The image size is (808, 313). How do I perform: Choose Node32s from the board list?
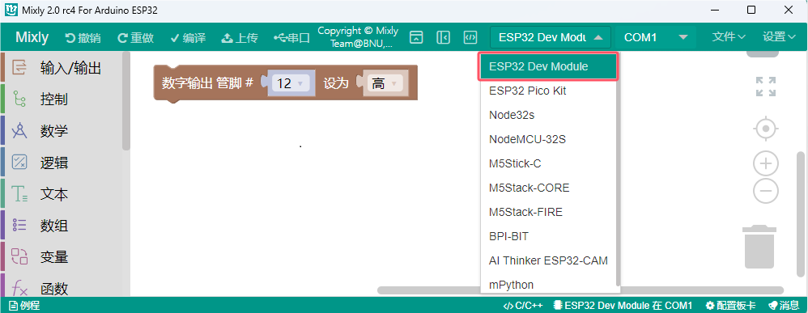pyautogui.click(x=548, y=115)
